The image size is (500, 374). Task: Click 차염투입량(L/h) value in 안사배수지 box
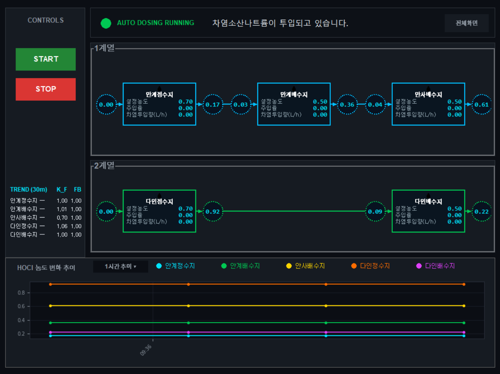pos(454,114)
